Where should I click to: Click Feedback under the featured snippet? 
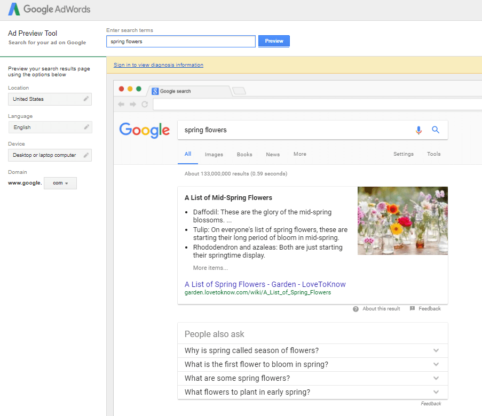coord(430,308)
